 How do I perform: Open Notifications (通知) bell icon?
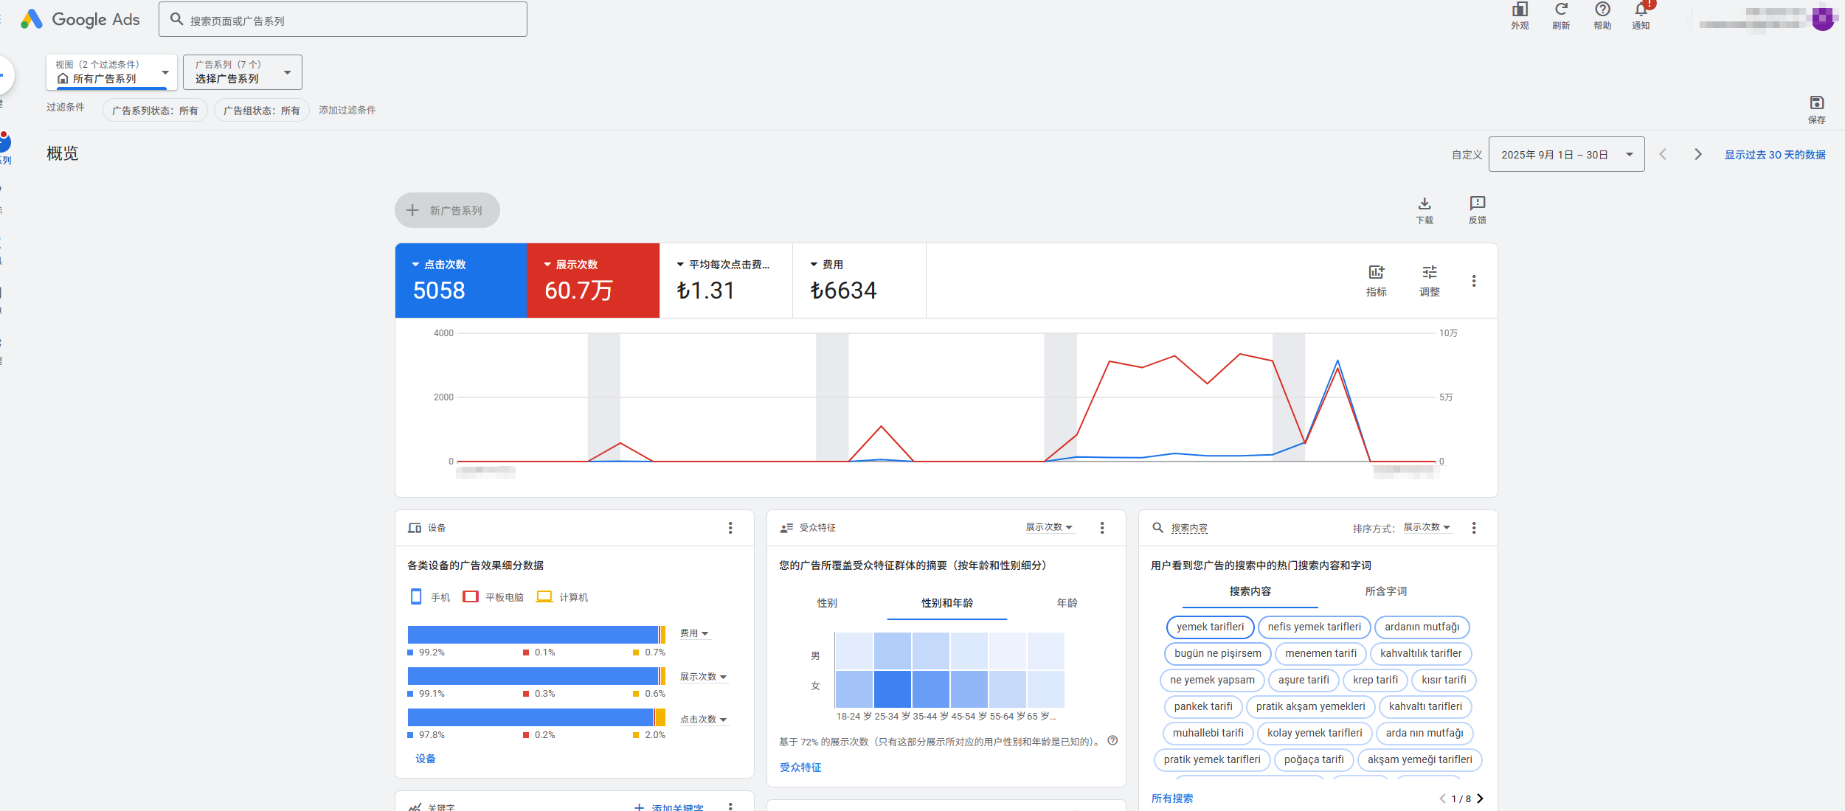pos(1641,10)
